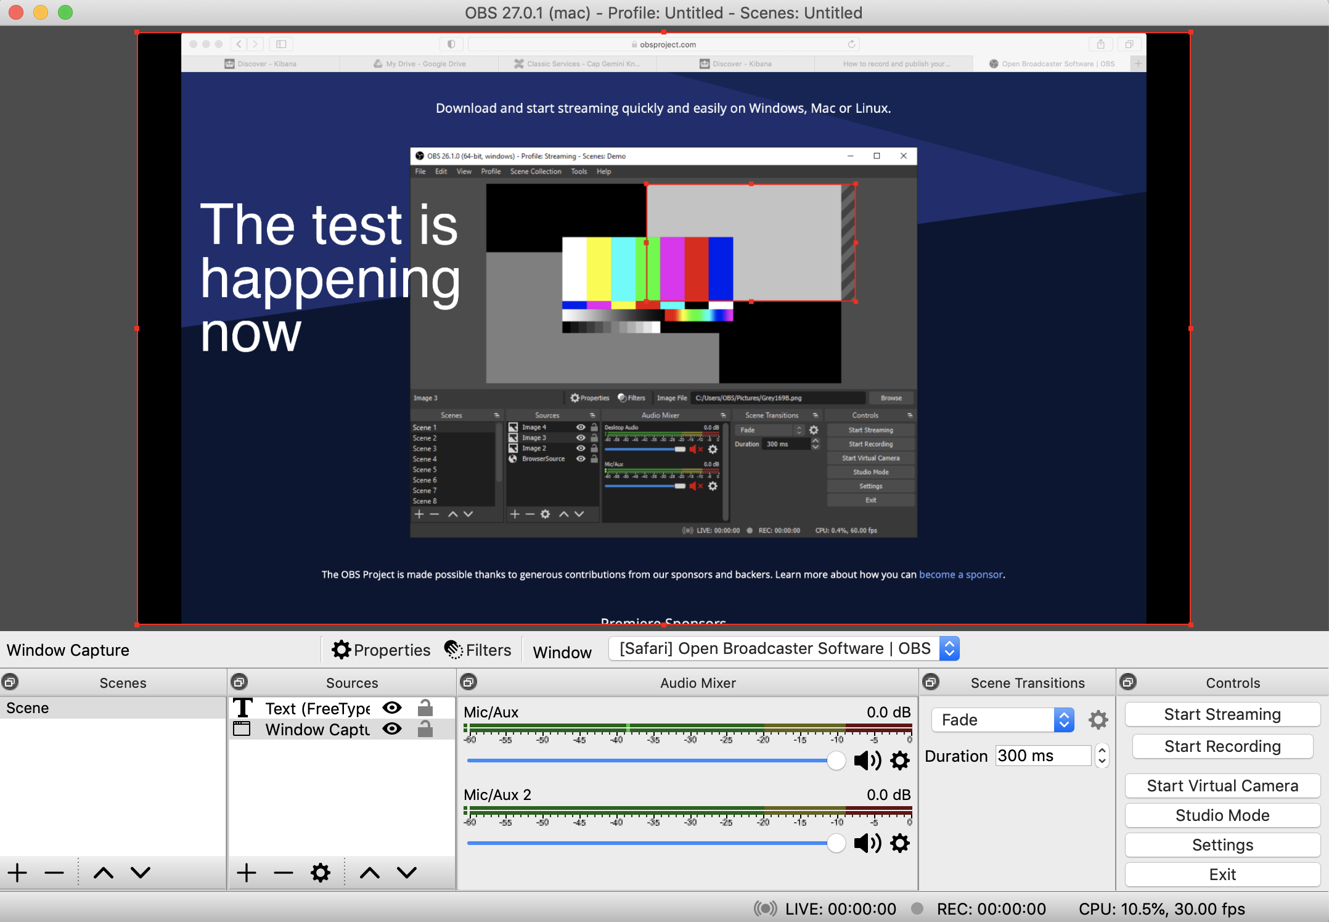Click the Start Recording button
1329x922 pixels.
tap(1222, 746)
